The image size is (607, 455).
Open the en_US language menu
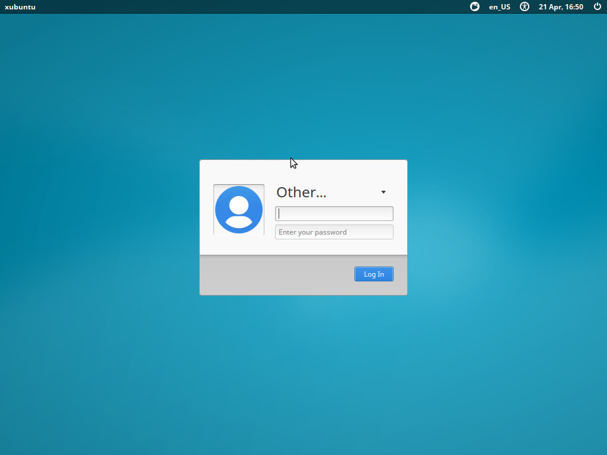[499, 7]
